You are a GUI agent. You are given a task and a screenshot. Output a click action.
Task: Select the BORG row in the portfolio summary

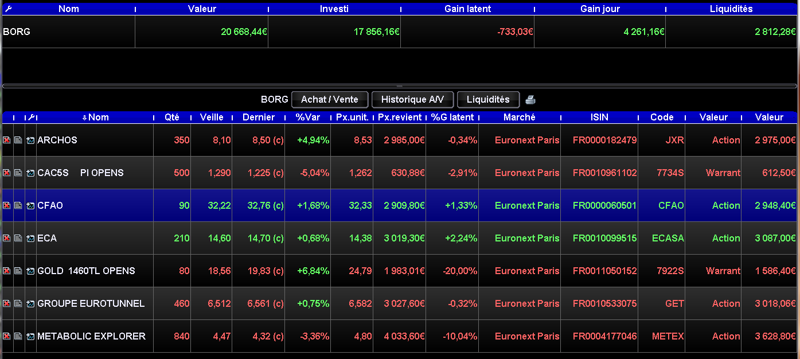tap(400, 32)
